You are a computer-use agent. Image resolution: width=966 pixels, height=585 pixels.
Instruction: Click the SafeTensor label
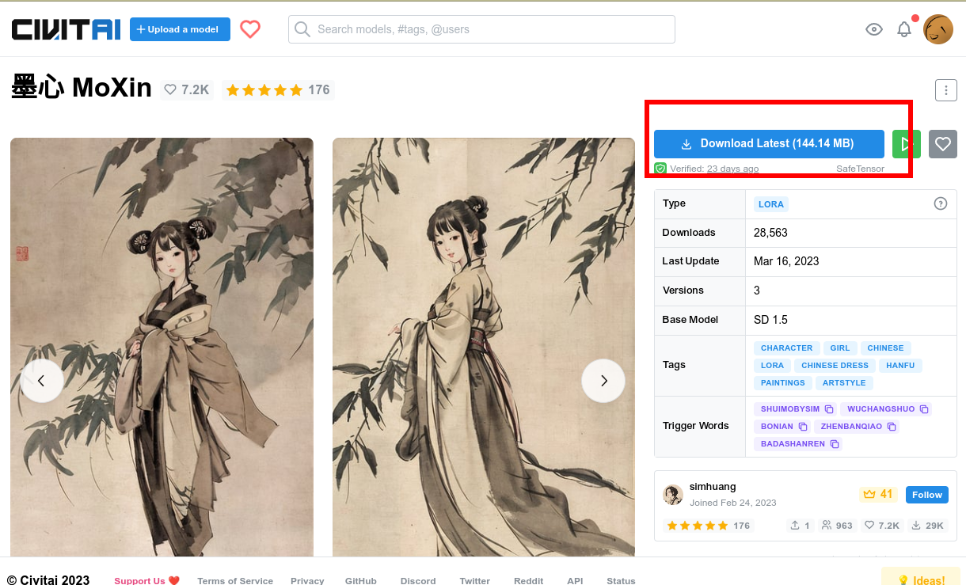click(x=860, y=169)
